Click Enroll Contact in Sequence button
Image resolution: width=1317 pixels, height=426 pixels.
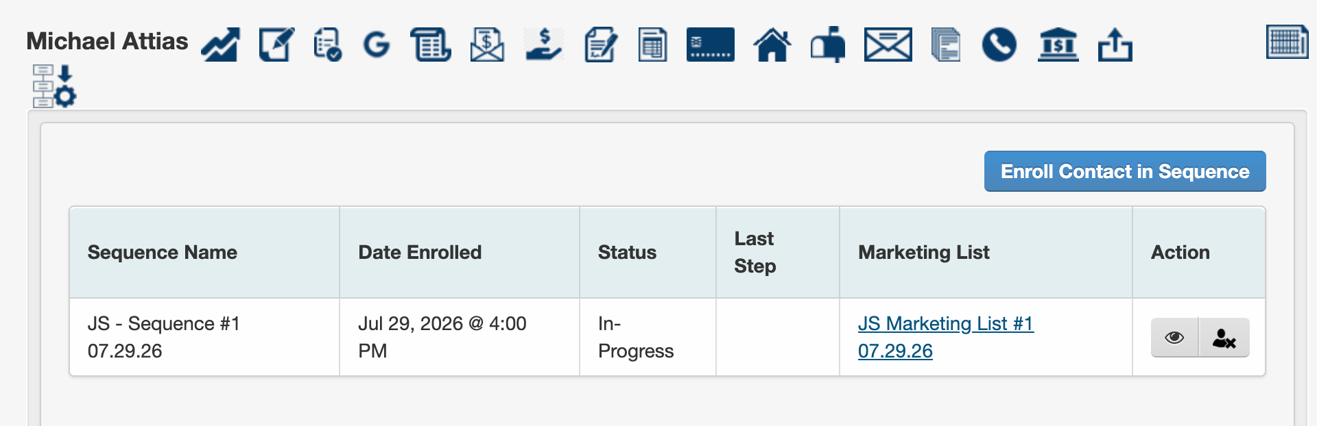[1125, 171]
